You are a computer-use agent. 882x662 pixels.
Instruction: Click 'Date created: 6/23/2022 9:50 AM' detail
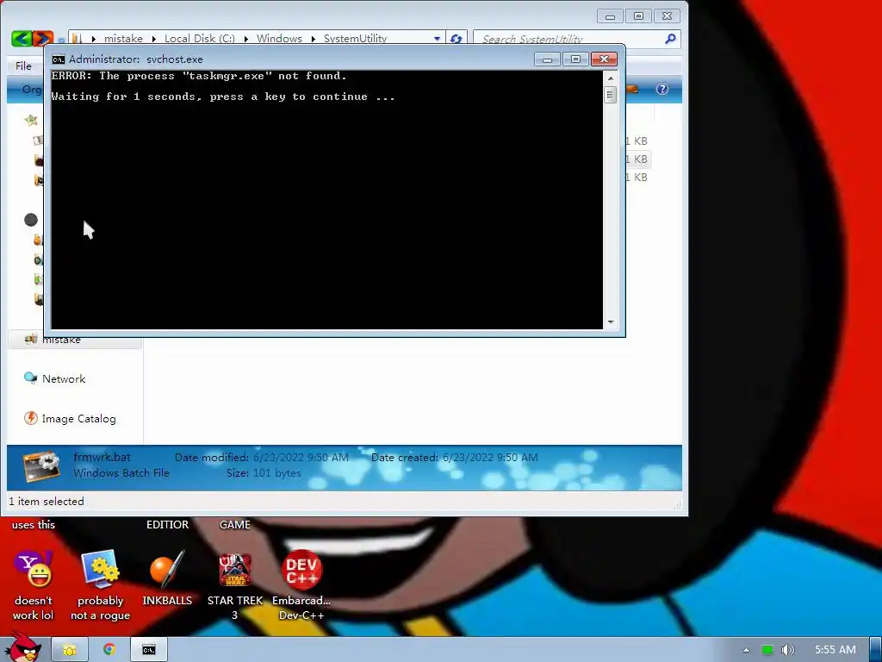pyautogui.click(x=455, y=457)
